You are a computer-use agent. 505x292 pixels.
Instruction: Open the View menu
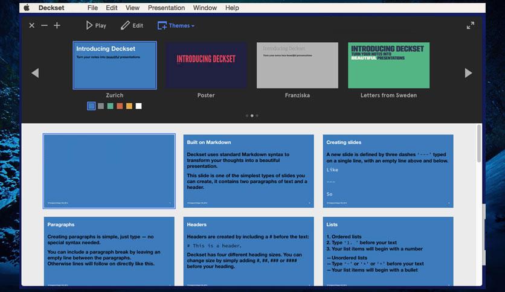click(x=132, y=8)
